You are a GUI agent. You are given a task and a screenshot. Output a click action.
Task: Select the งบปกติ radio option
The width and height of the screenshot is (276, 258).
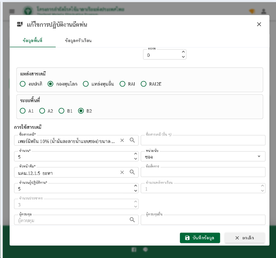tap(23, 84)
